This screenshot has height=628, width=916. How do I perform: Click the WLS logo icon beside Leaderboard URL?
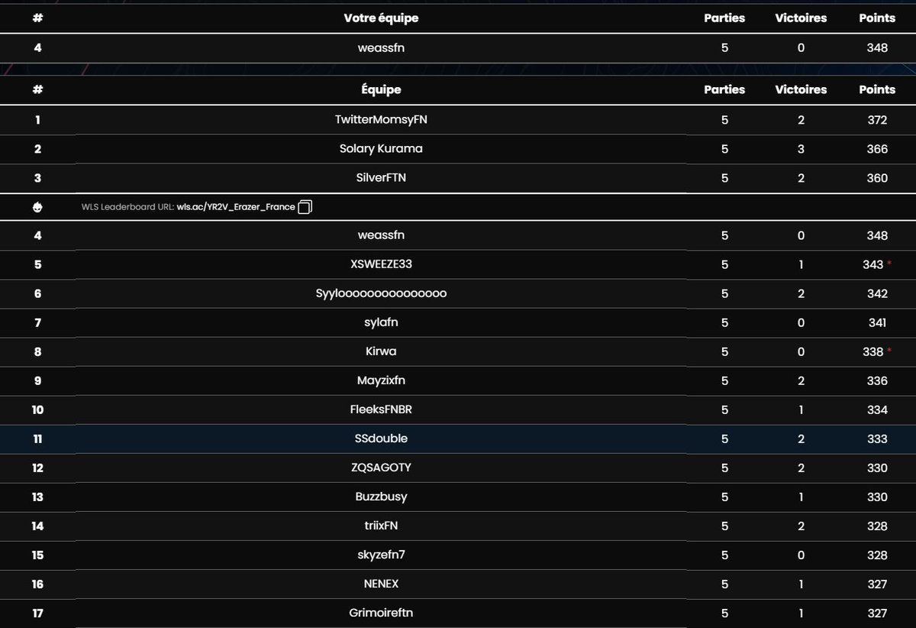pyautogui.click(x=37, y=207)
